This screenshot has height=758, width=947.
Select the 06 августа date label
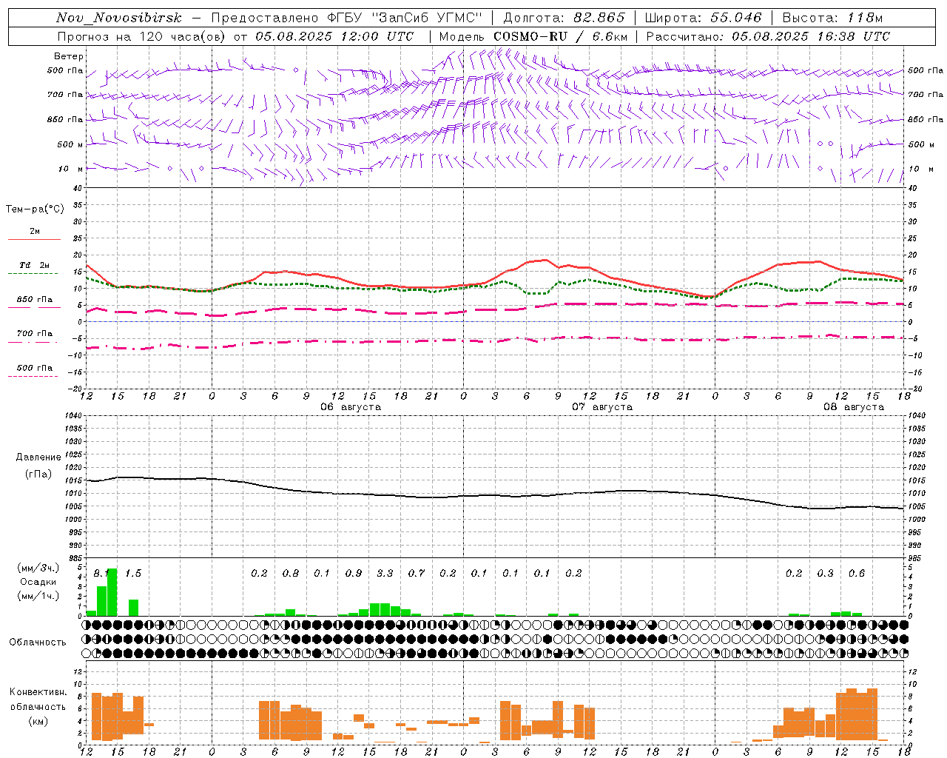351,407
